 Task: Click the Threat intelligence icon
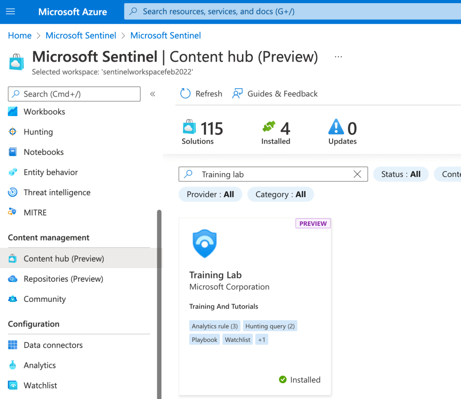pyautogui.click(x=13, y=193)
